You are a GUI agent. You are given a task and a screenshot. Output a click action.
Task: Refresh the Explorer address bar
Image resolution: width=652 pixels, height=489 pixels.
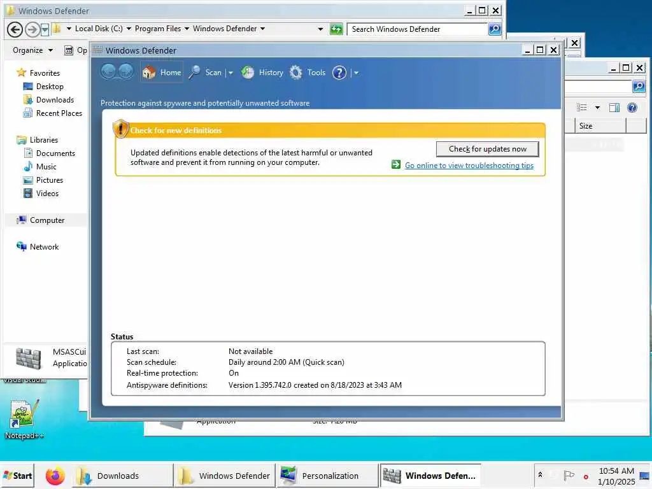[x=336, y=29]
